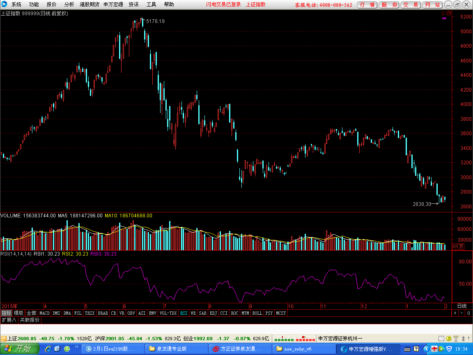Expand quick launch overflow chevron
This screenshot has width=473, height=355.
(x=77, y=347)
